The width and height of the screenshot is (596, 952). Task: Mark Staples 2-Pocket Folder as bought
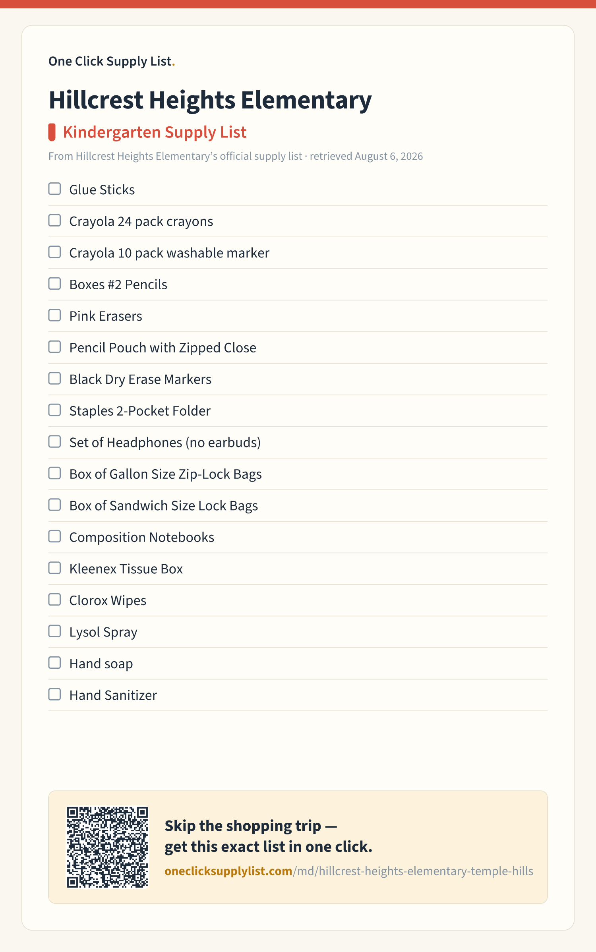tap(54, 410)
